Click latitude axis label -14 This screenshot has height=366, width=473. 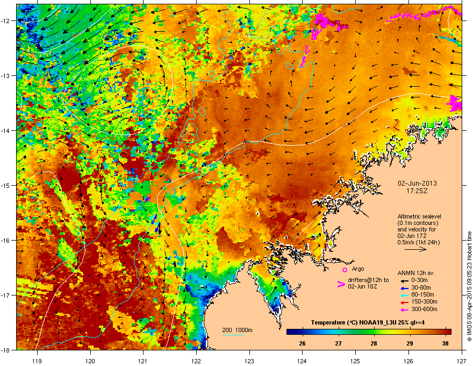click(5, 130)
